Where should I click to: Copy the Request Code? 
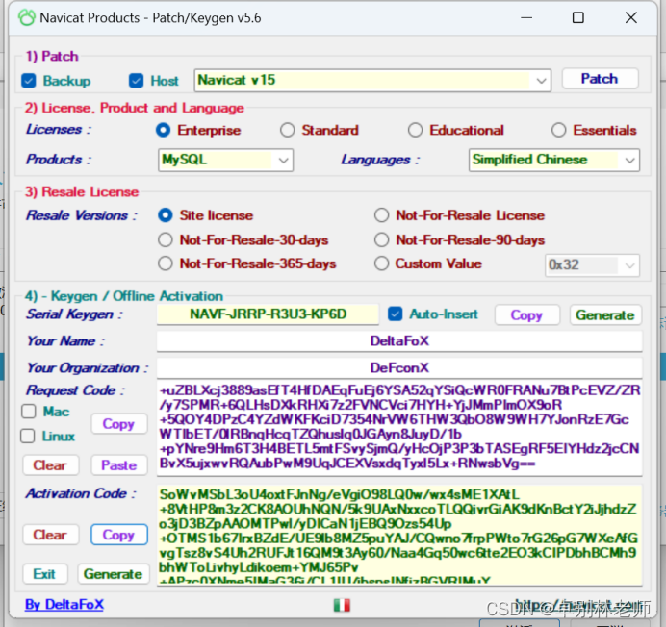point(119,424)
